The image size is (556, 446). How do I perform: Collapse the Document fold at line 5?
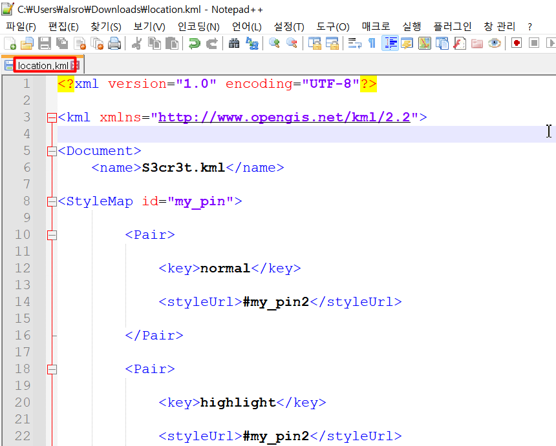[52, 151]
